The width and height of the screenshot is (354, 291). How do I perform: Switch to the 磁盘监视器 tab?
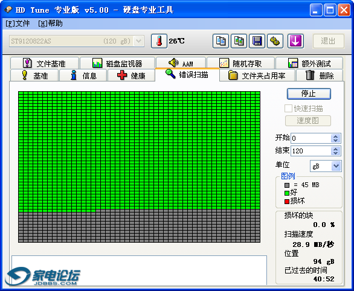point(117,63)
